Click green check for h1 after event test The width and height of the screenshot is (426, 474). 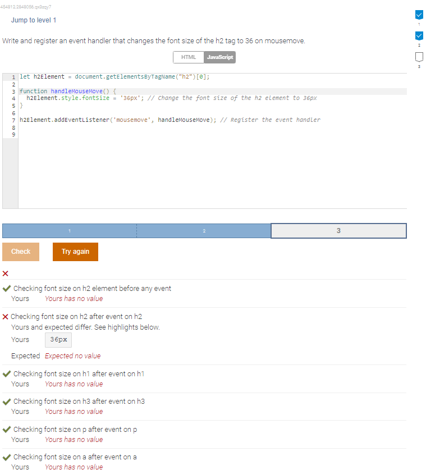coord(7,374)
